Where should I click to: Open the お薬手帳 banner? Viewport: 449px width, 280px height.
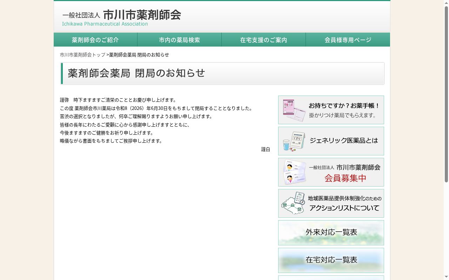click(331, 110)
